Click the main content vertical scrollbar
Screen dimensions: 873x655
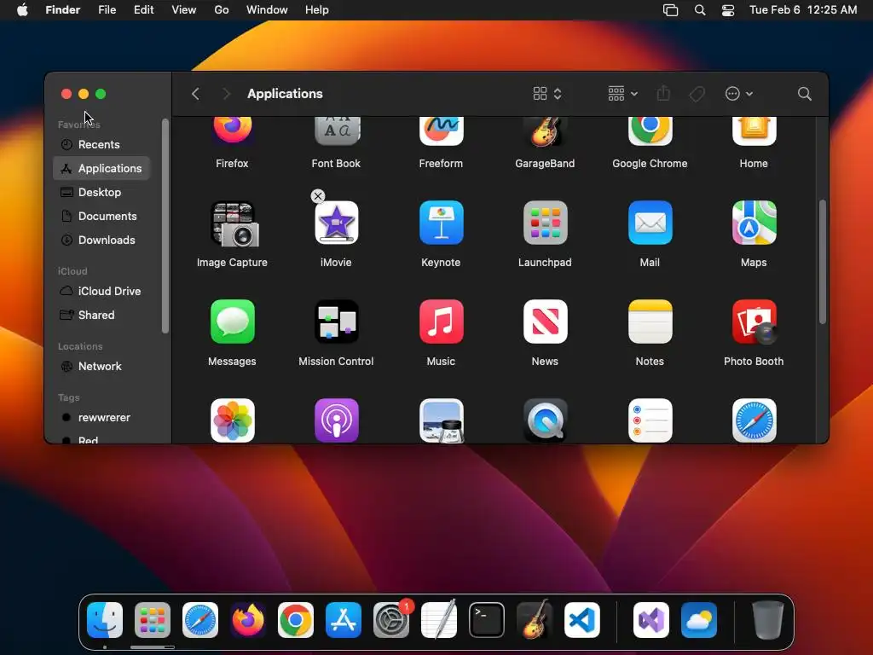(x=823, y=262)
